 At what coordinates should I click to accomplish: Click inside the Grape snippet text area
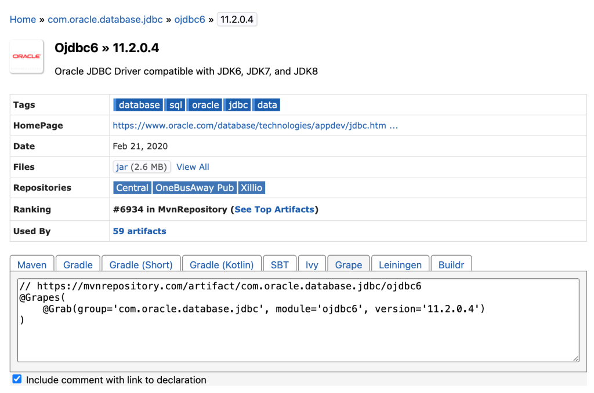298,321
